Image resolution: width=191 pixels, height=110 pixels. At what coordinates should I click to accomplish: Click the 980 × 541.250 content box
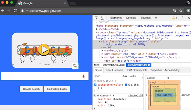(164, 95)
